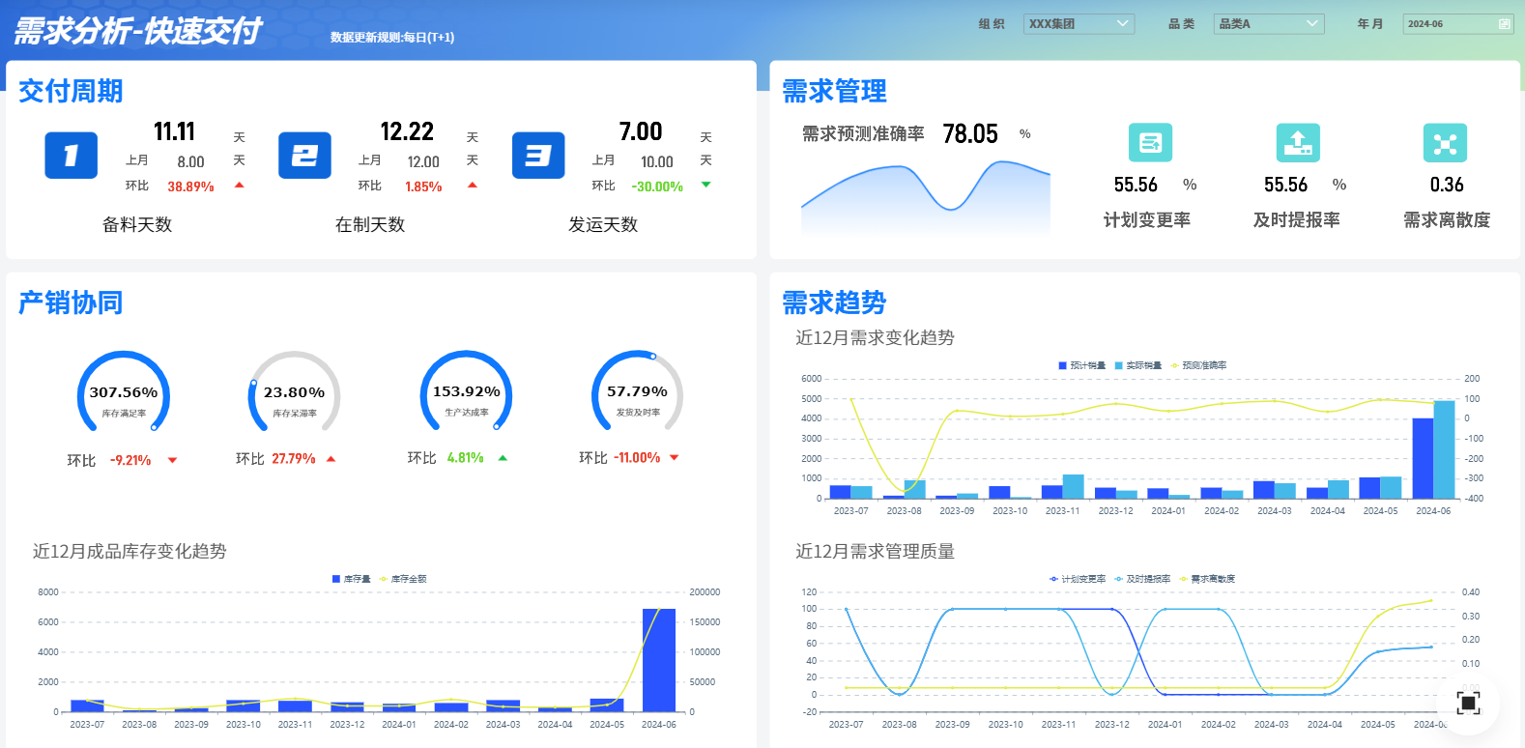Click the tall 2024-06 bar in 成品库存 chart
This screenshot has width=1525, height=748.
pyautogui.click(x=659, y=660)
